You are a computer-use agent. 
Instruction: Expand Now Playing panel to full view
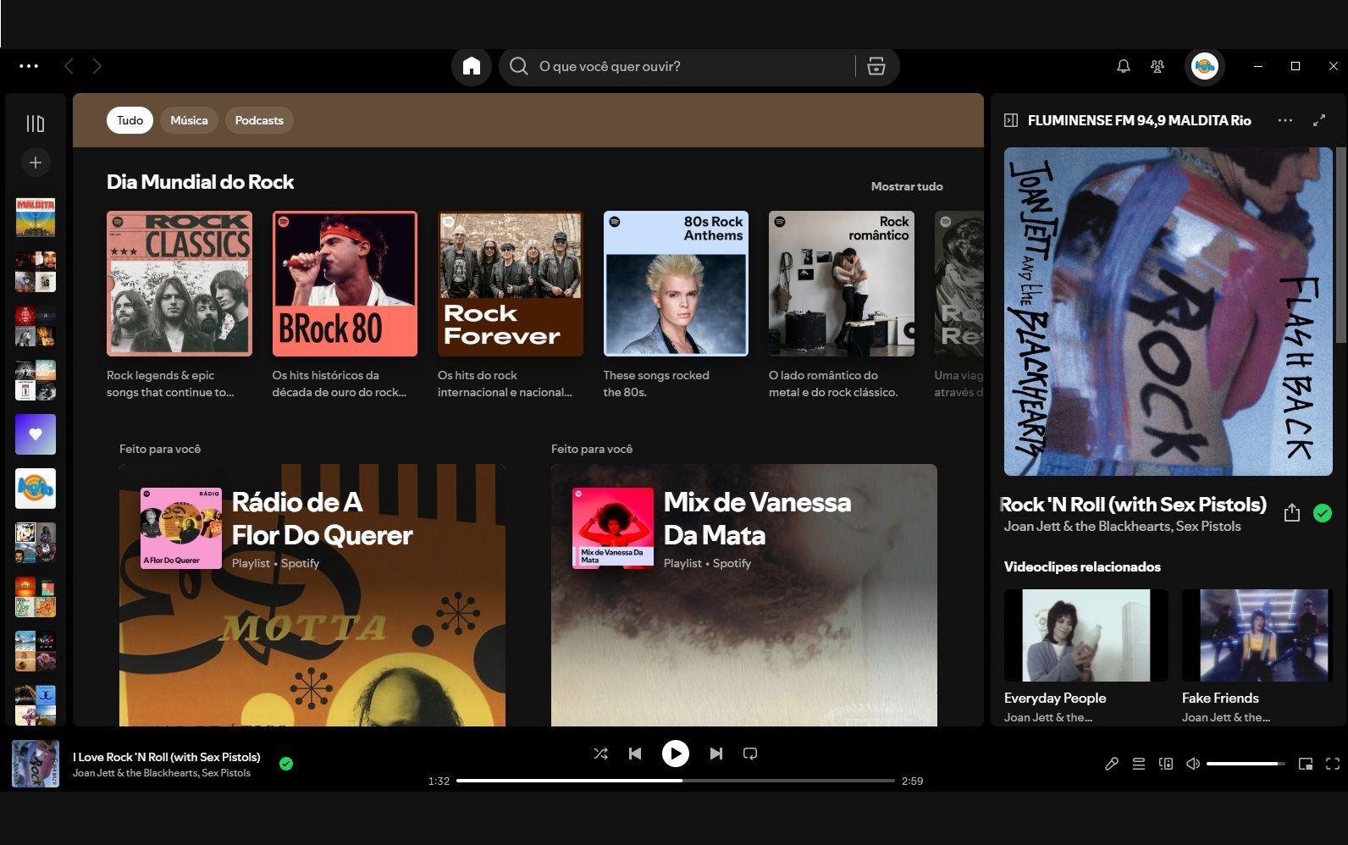pyautogui.click(x=1319, y=120)
